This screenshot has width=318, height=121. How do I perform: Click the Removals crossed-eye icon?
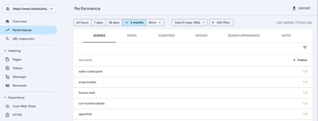click(x=7, y=86)
